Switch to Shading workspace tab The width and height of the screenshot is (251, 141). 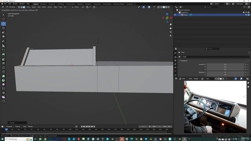point(80,4)
